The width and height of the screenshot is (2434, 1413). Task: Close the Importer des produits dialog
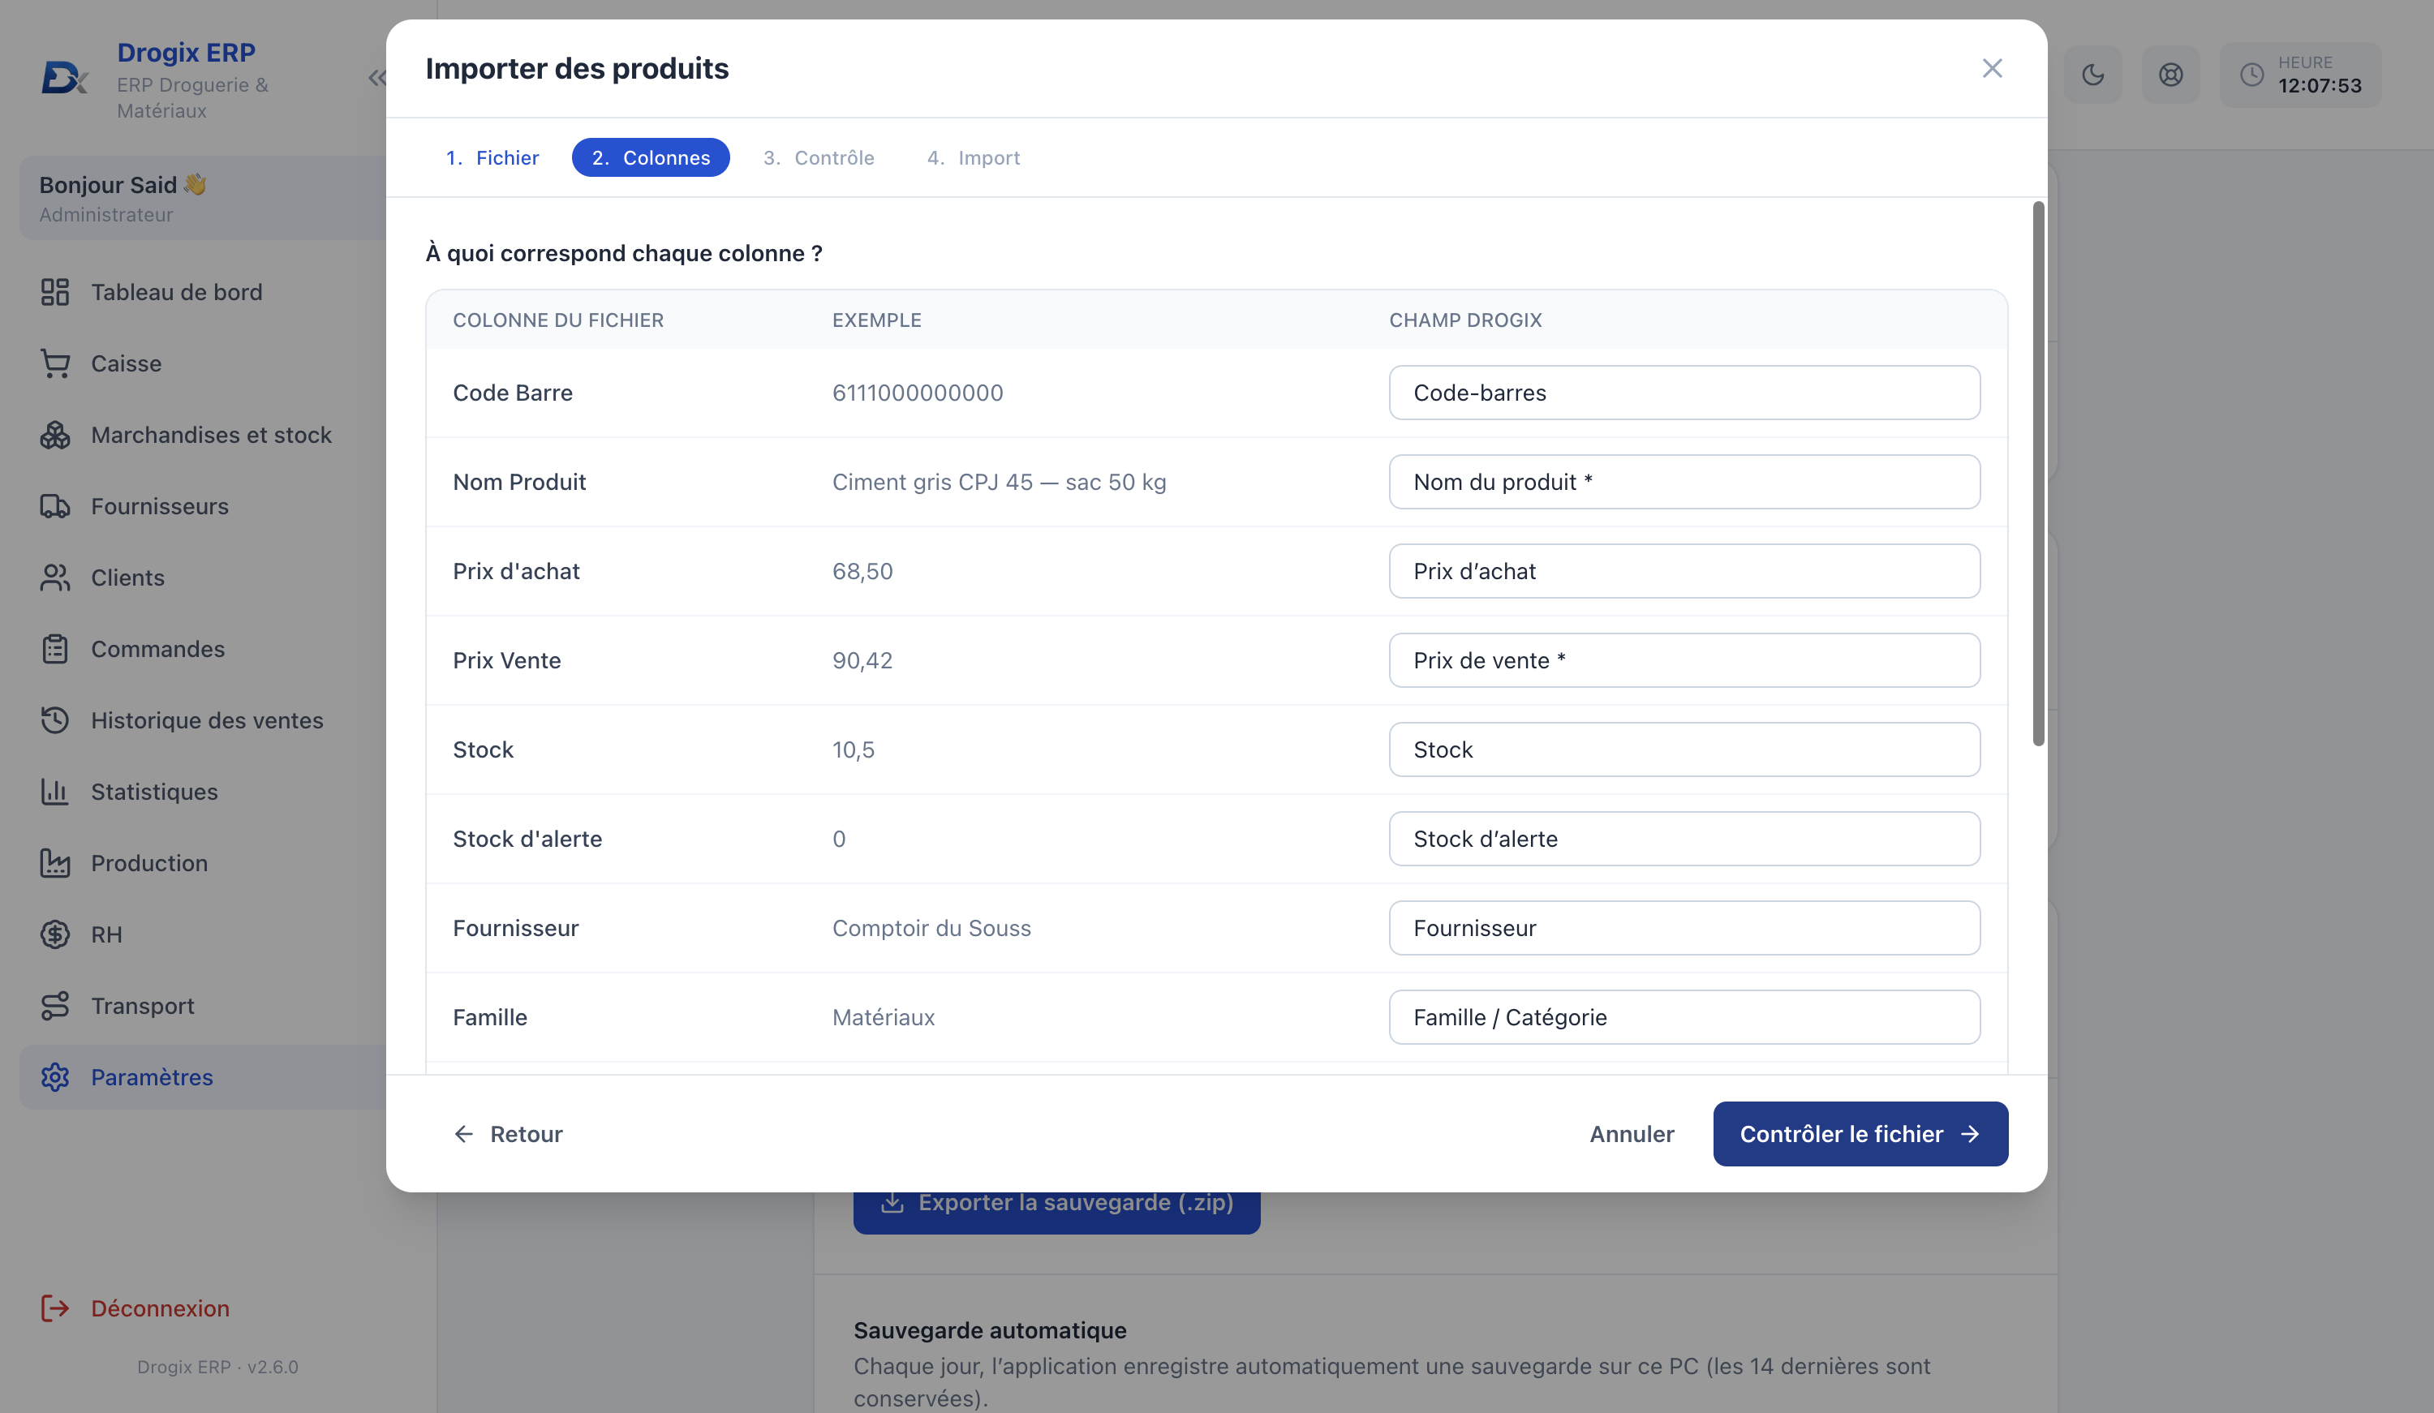(1992, 69)
